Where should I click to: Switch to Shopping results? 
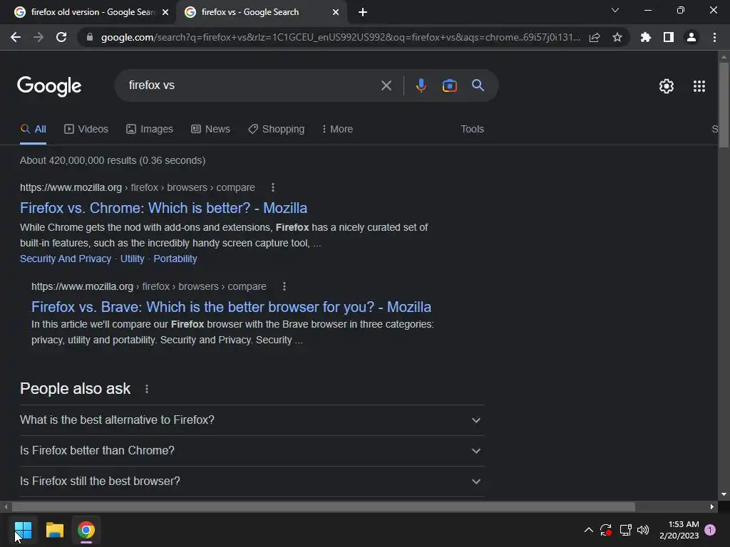(276, 129)
